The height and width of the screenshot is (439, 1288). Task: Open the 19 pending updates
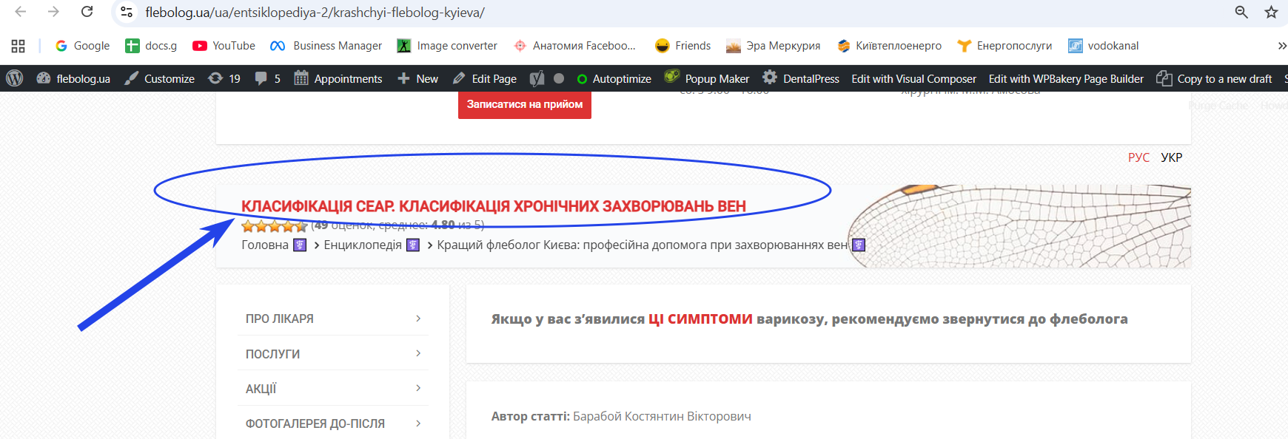[224, 78]
